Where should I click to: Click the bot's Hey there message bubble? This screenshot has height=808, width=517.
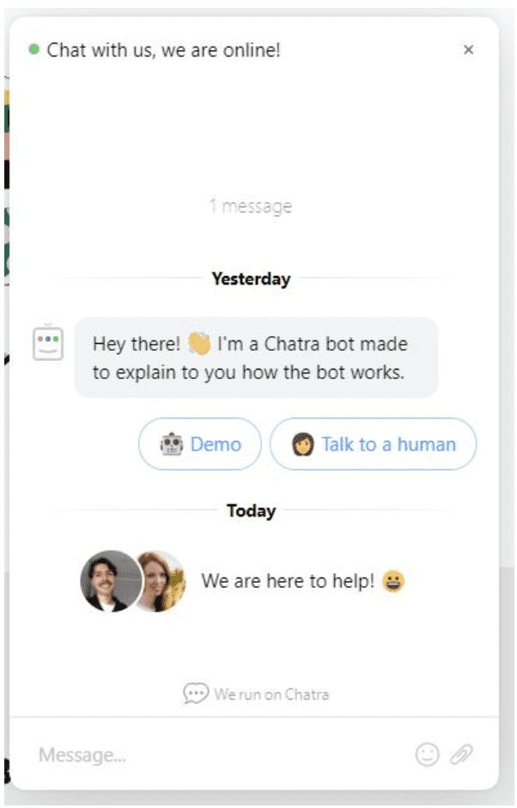[256, 358]
